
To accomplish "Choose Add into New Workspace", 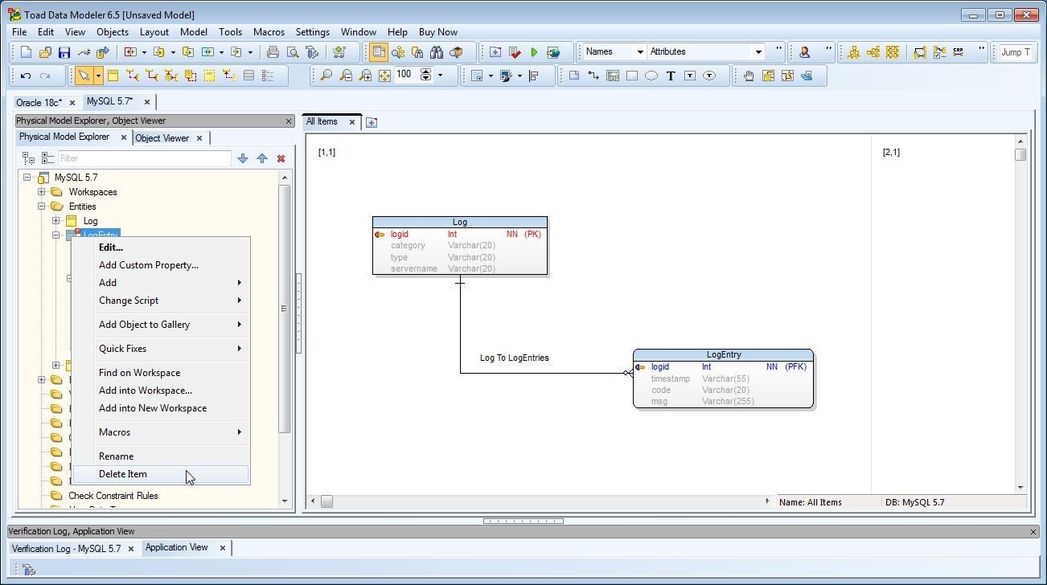I will click(161, 408).
